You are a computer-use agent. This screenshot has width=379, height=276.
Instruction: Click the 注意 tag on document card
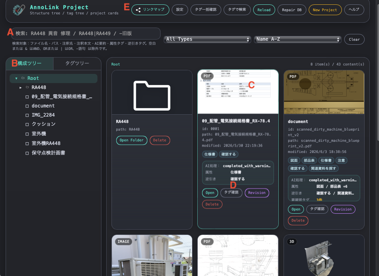coord(341,161)
